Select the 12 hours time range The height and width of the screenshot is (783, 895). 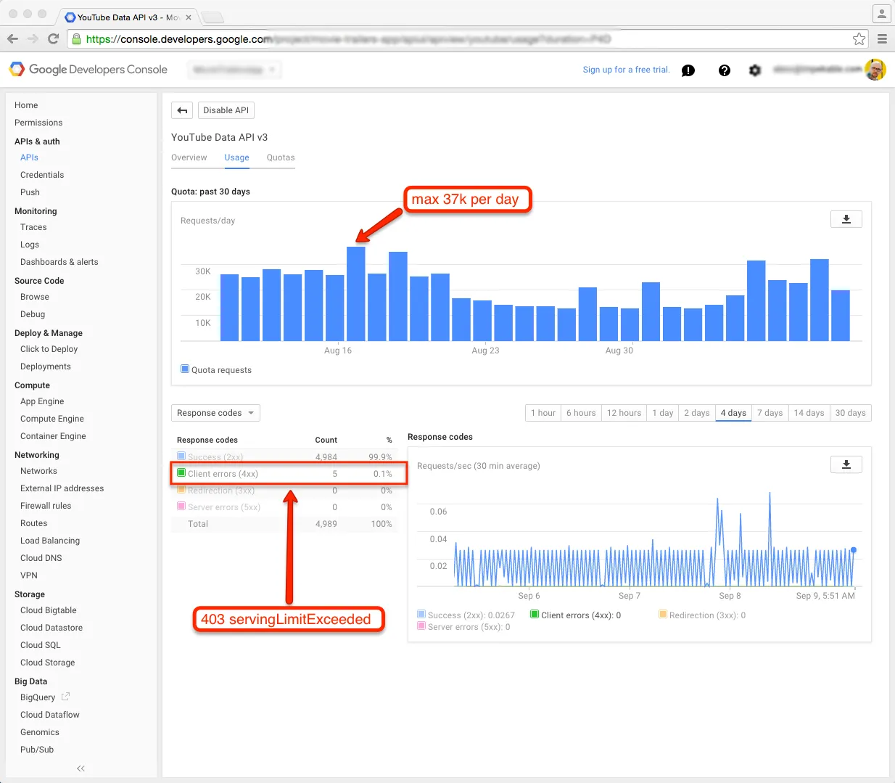[x=624, y=413]
